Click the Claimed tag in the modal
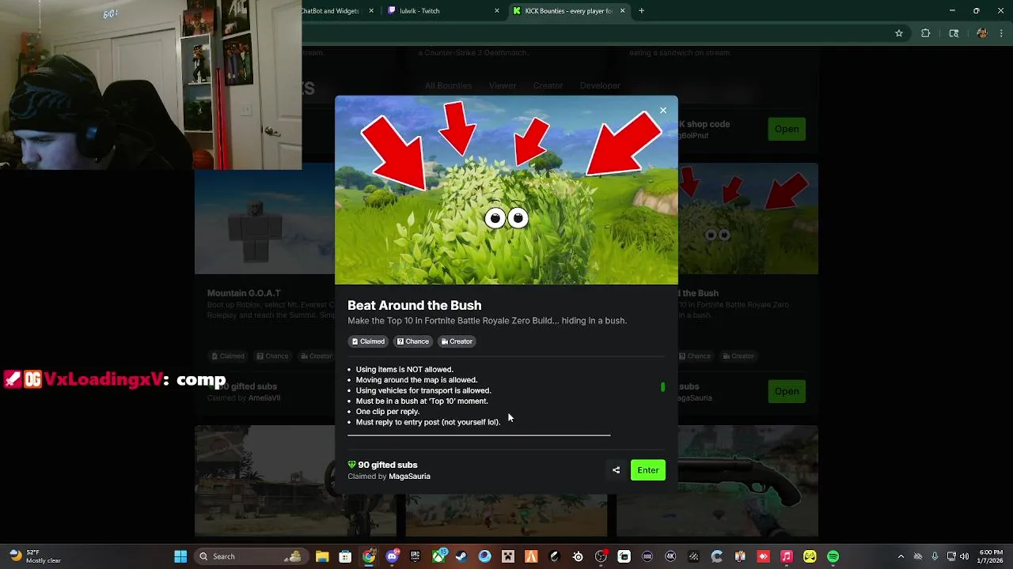The image size is (1013, 569). pyautogui.click(x=368, y=341)
